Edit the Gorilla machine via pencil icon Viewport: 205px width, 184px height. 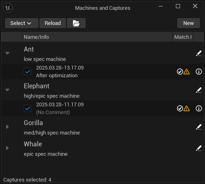tap(199, 127)
